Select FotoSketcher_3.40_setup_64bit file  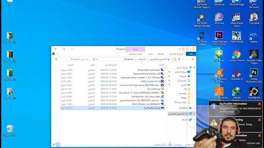(x=112, y=97)
